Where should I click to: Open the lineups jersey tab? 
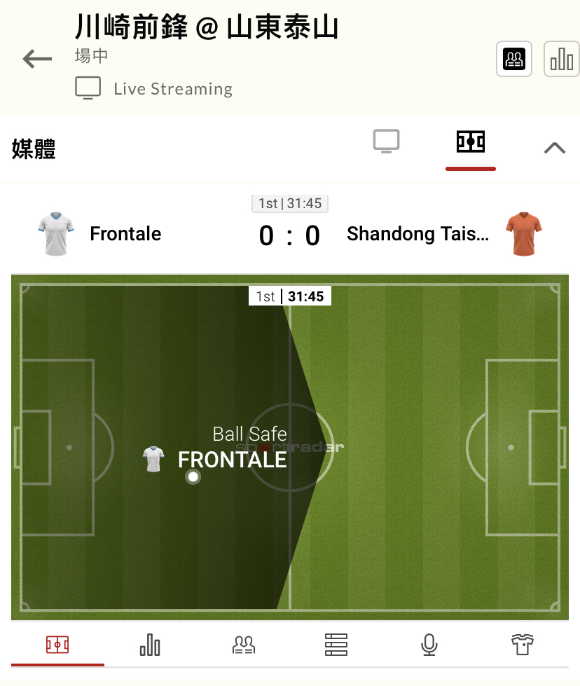(x=523, y=645)
